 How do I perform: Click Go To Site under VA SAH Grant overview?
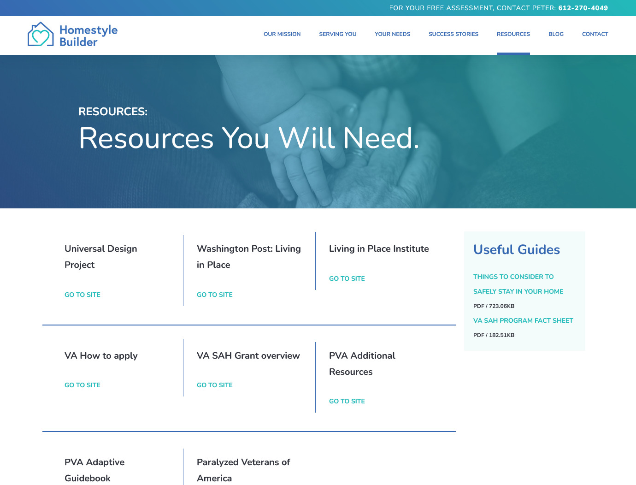[x=215, y=385]
